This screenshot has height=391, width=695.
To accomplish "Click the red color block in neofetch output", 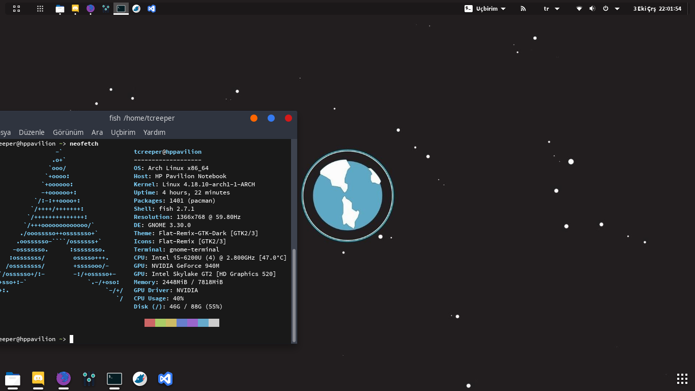I will pos(150,323).
